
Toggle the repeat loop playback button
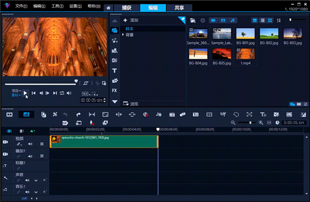tap(62, 93)
